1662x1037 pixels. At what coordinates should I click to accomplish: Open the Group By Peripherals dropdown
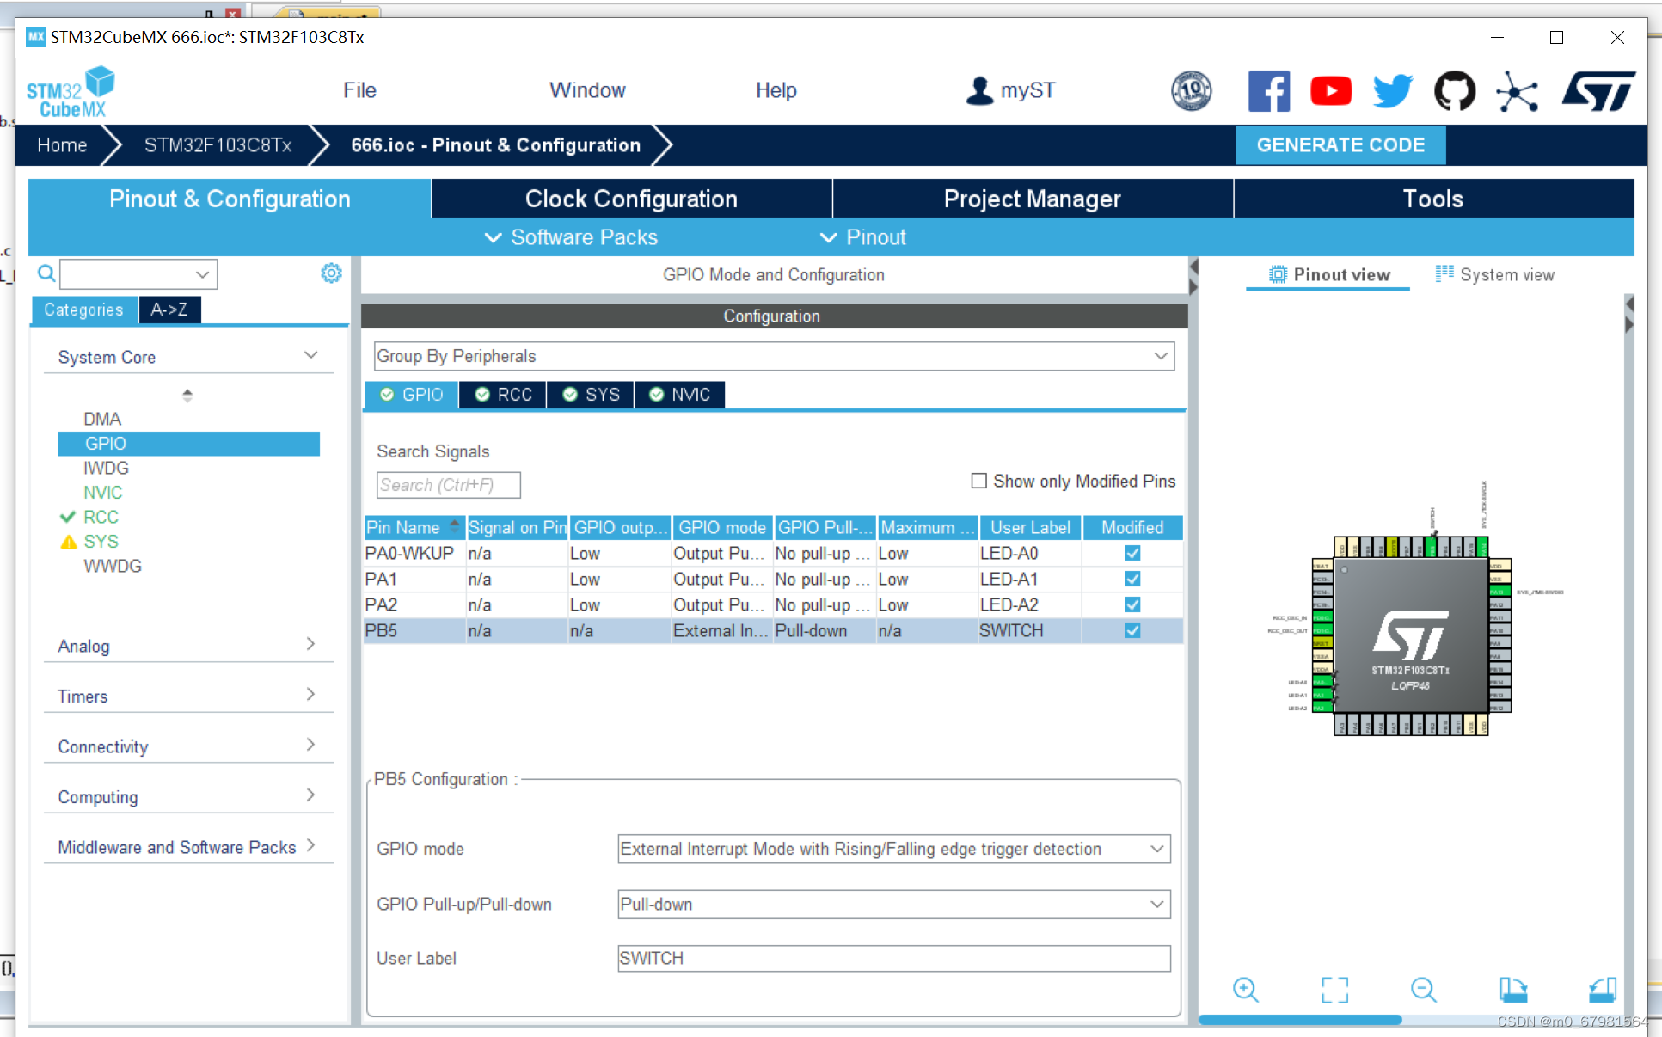click(x=774, y=356)
